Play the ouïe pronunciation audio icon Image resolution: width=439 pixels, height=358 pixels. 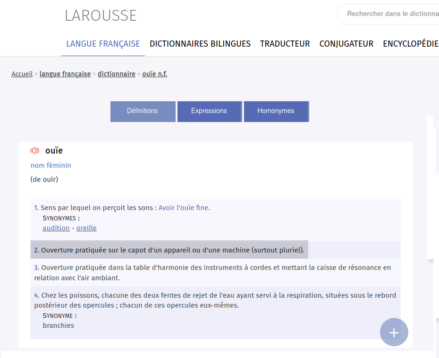tap(35, 151)
